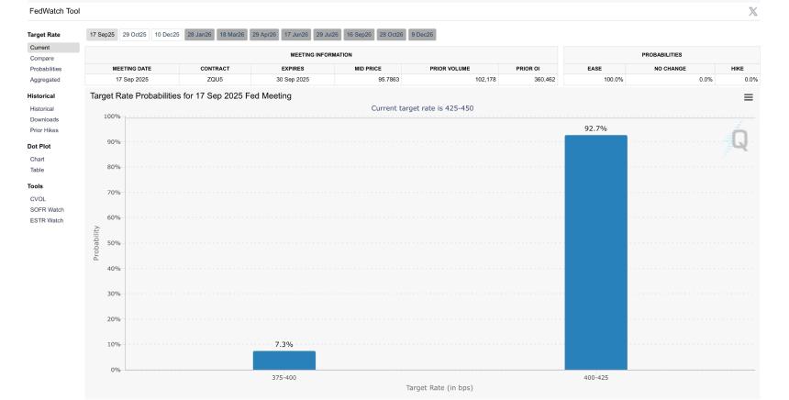Open the 28 Jan26 meeting tab
The width and height of the screenshot is (789, 400).
(199, 34)
